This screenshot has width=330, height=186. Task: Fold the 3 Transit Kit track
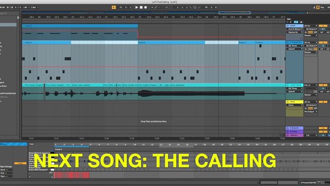pos(288,42)
